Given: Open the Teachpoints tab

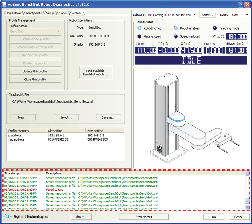Looking at the screenshot, I should [34, 13].
